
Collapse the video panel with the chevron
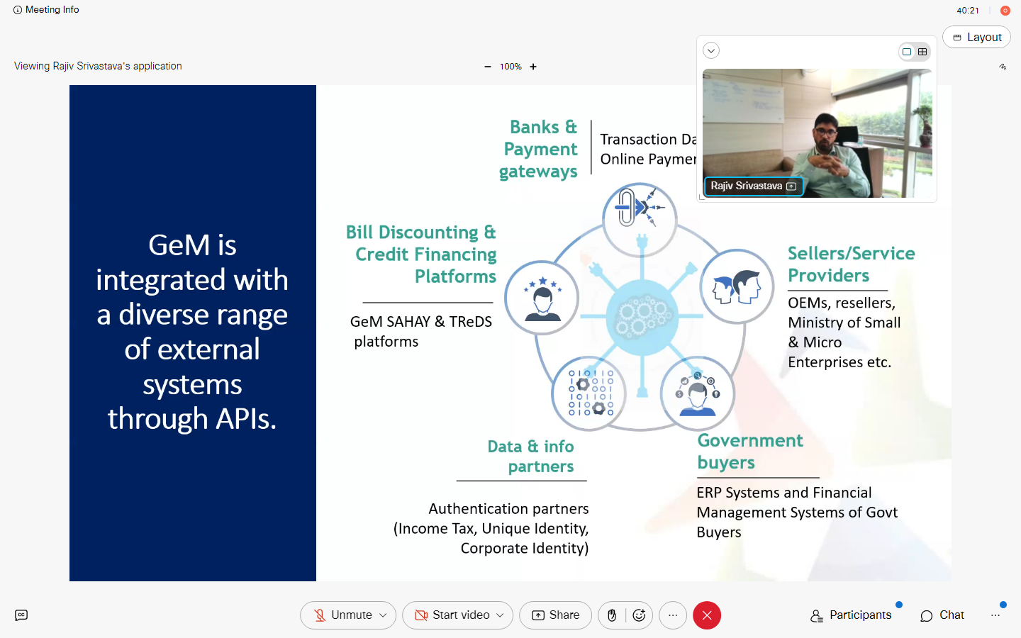(711, 50)
